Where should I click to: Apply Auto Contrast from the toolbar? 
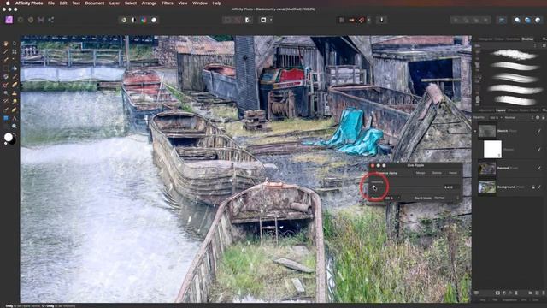coord(133,20)
